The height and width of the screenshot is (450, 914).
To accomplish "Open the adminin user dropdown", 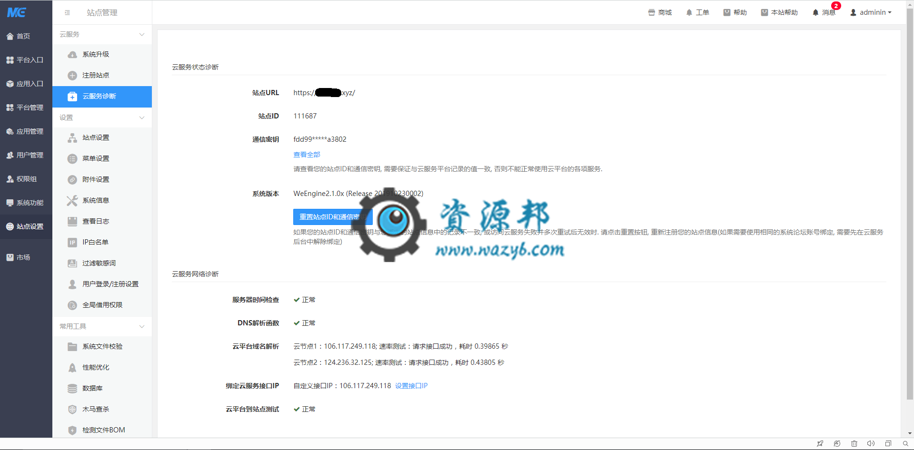I will 871,13.
